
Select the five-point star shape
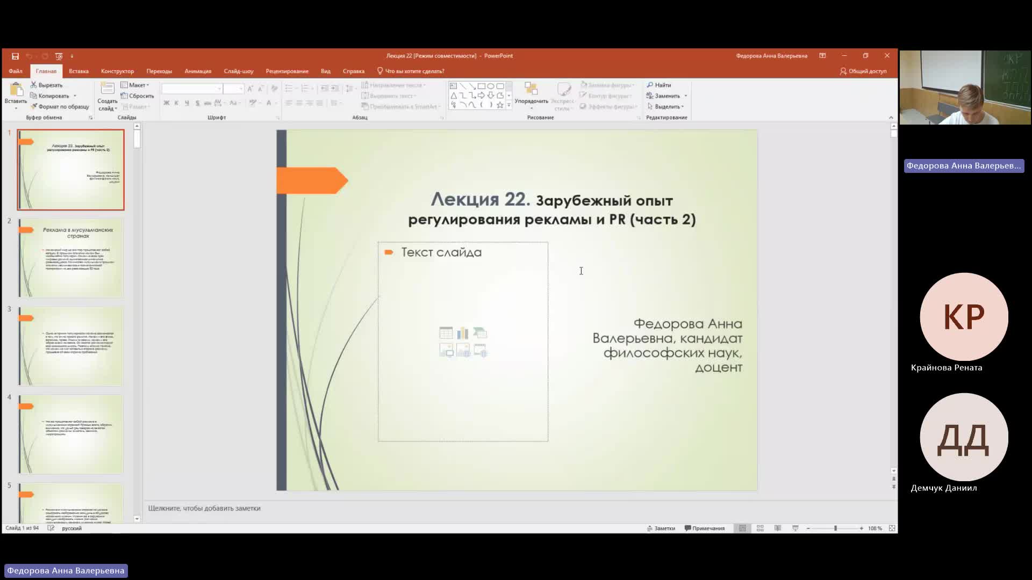pyautogui.click(x=500, y=105)
